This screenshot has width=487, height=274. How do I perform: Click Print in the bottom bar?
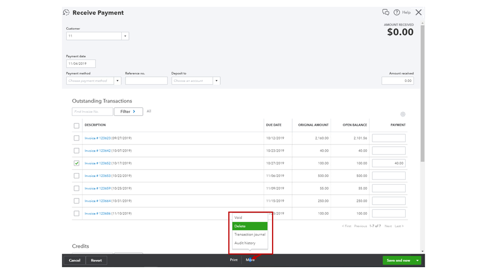tap(234, 260)
